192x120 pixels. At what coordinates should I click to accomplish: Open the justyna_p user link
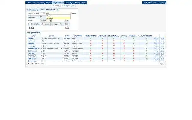[32, 61]
